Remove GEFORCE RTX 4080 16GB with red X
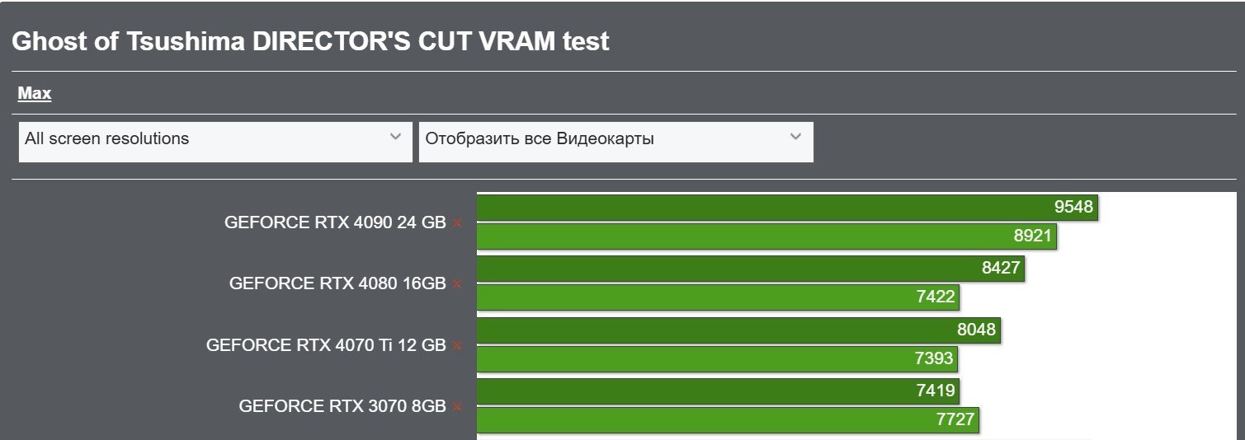 (x=457, y=283)
